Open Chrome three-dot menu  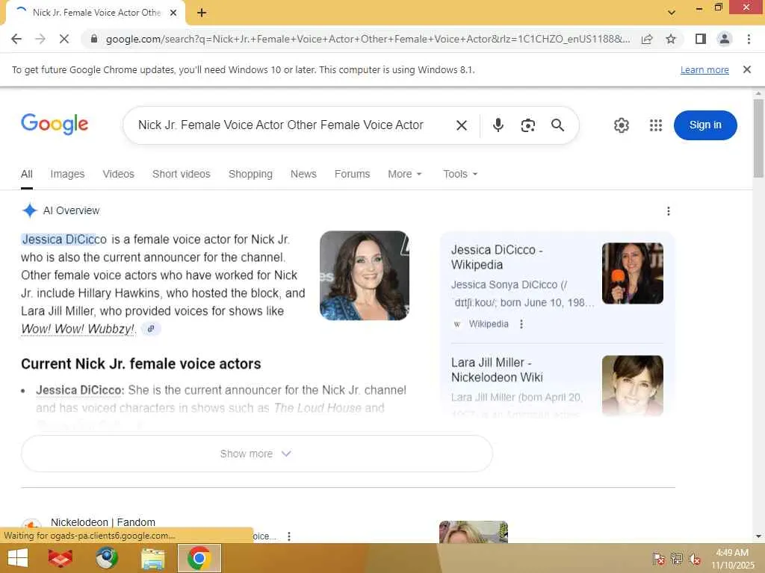pyautogui.click(x=749, y=39)
